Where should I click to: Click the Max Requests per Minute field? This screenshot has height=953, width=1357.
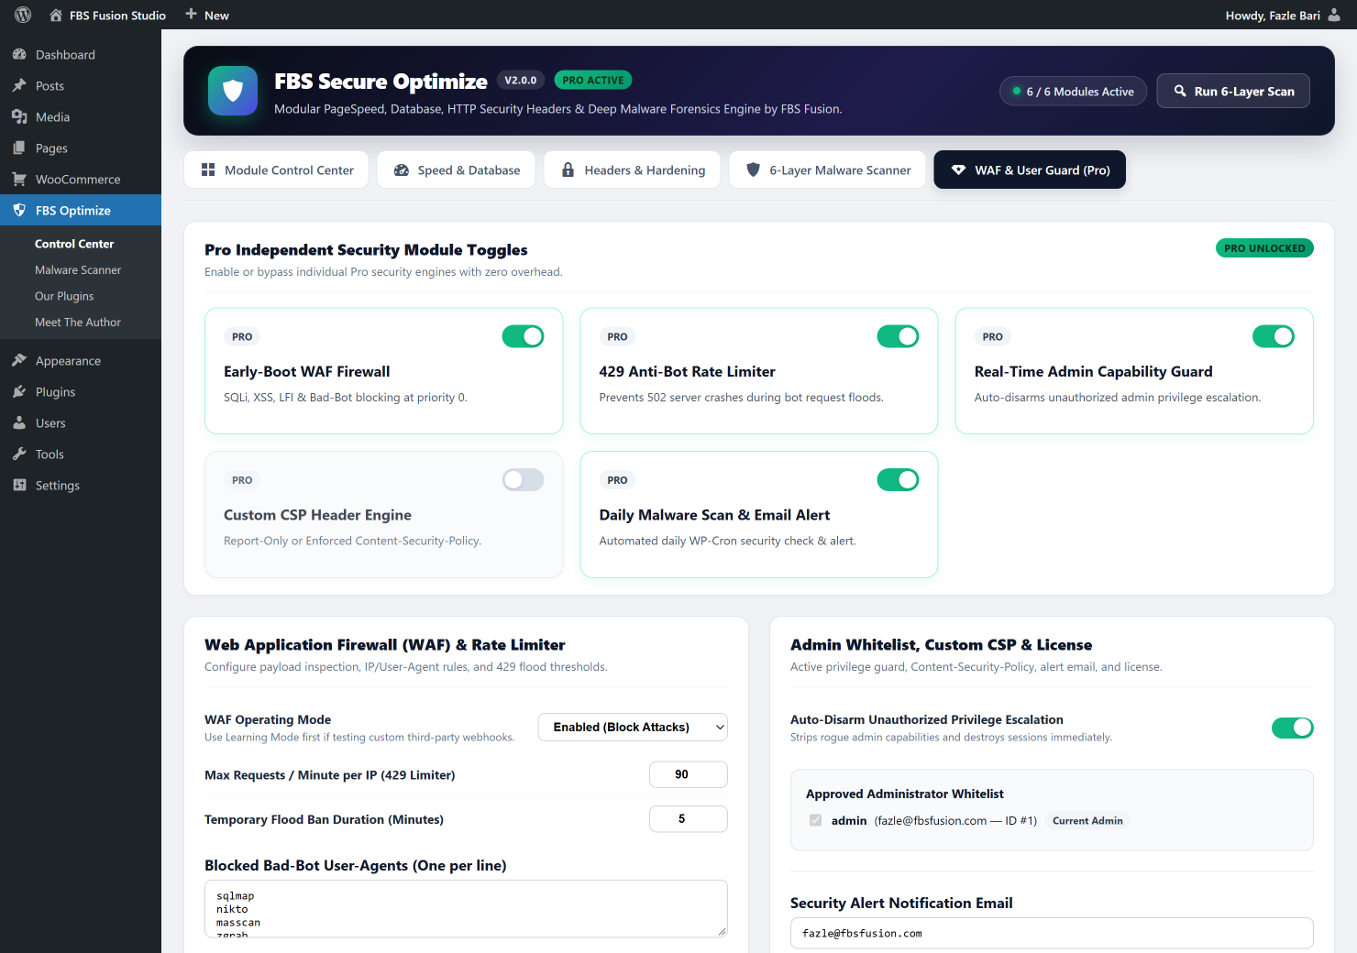tap(689, 774)
